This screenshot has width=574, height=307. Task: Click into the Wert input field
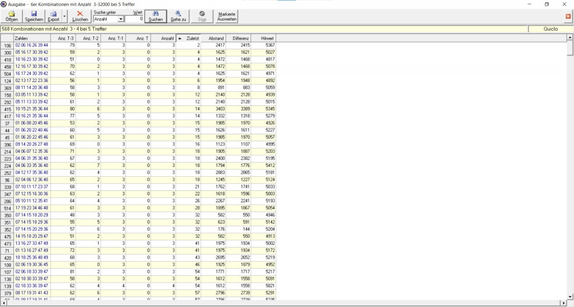tap(135, 19)
